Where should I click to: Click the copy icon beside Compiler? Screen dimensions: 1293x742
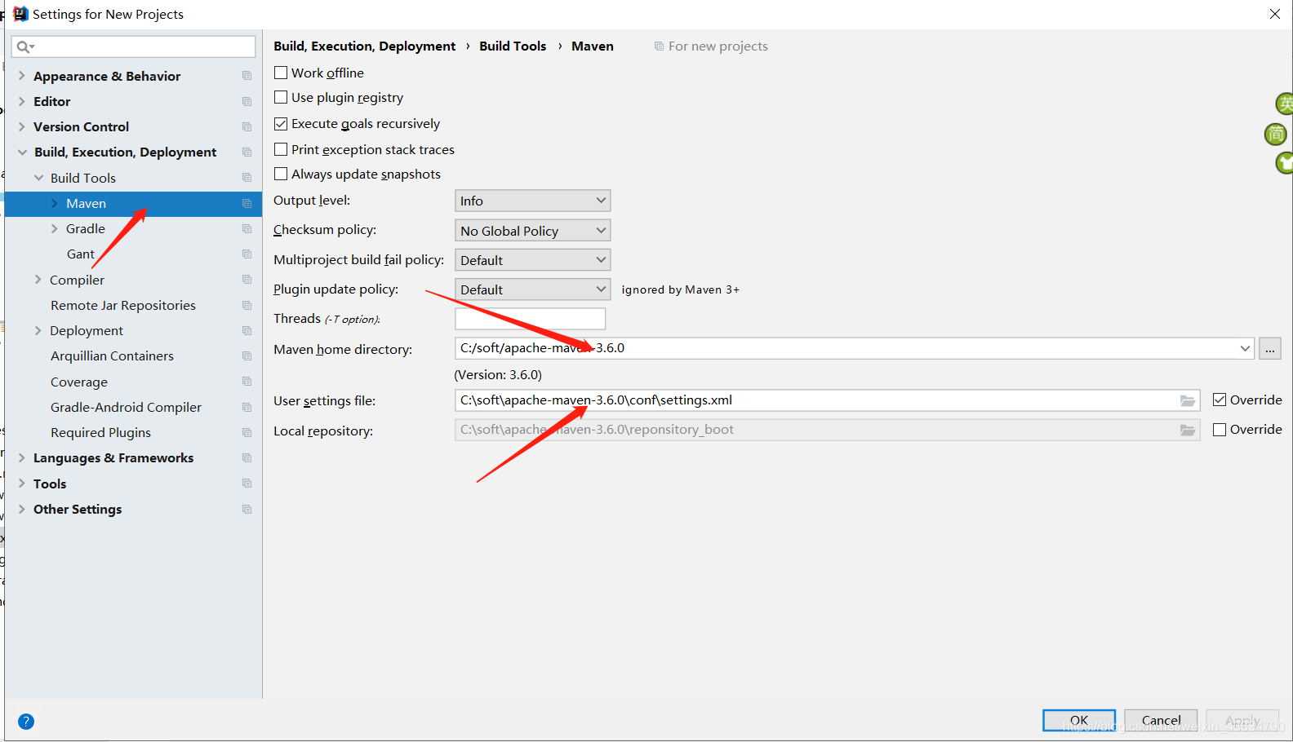click(x=247, y=280)
